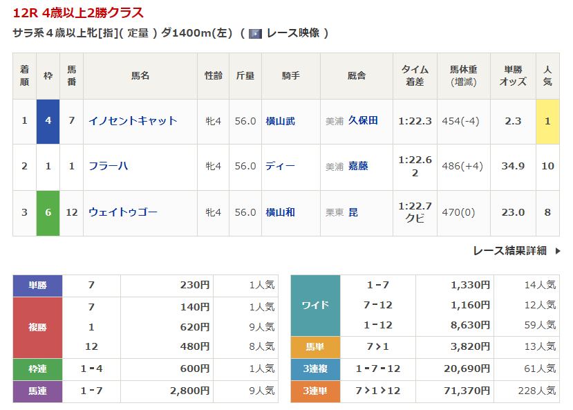Screen dimensions: 573x410
Task: Open trainer 昆 link
Action: point(353,212)
